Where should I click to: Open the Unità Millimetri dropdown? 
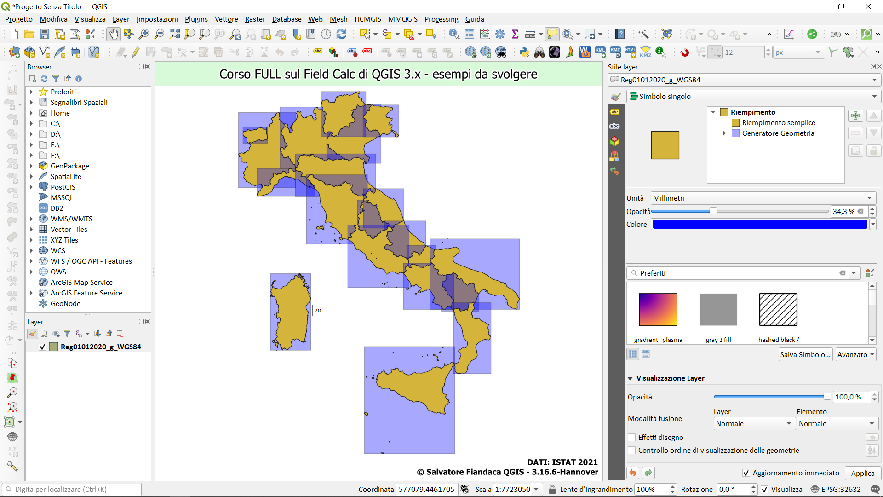(x=763, y=198)
